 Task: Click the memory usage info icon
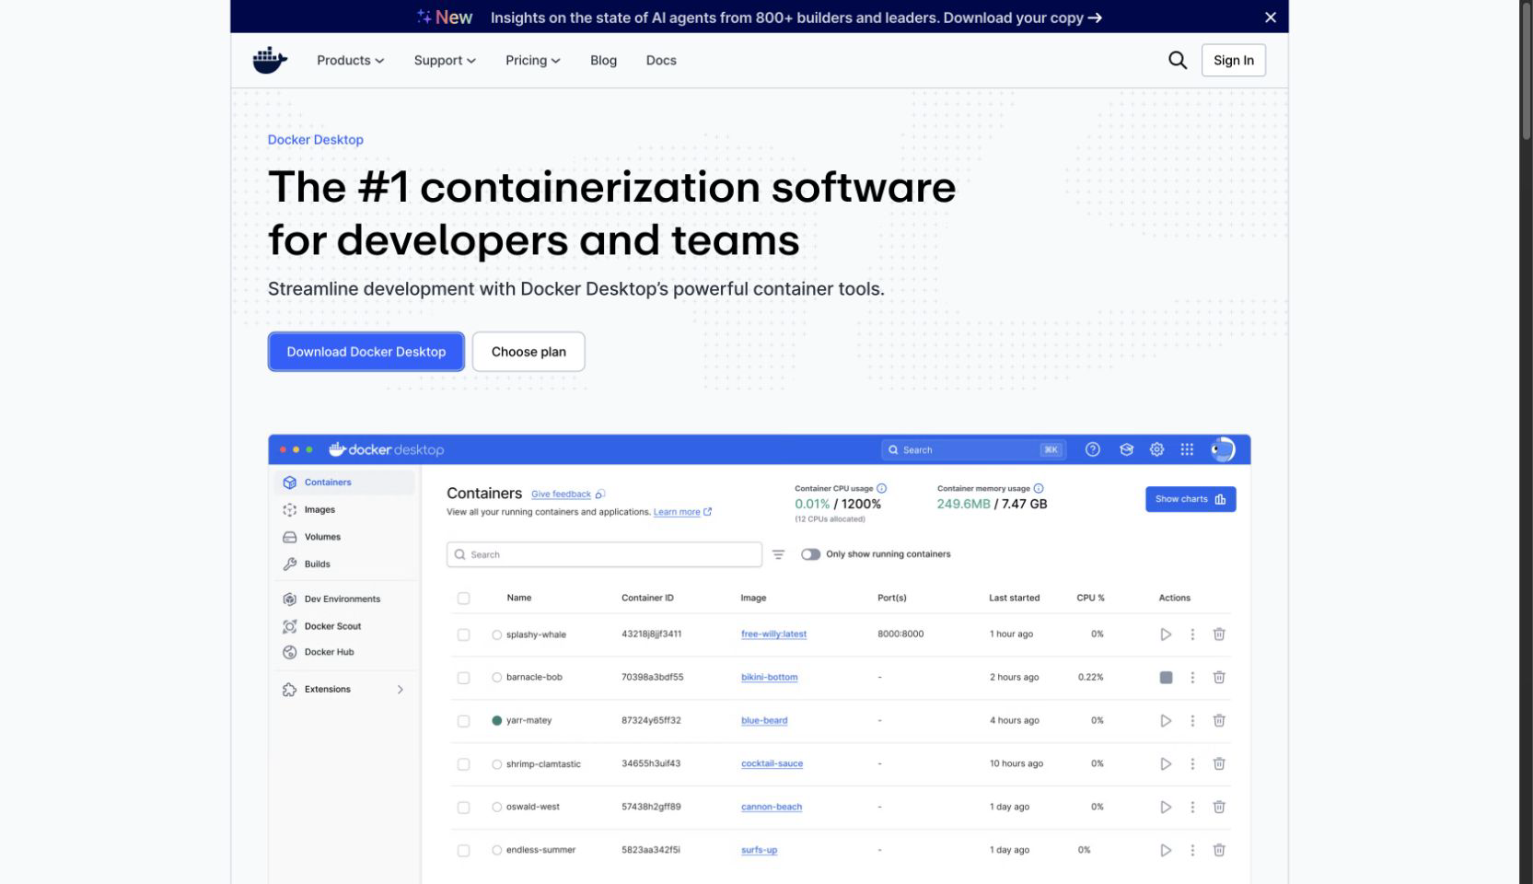coord(1039,488)
